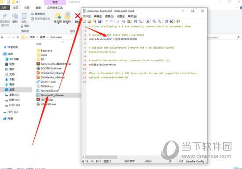Image resolution: width=242 pixels, height=169 pixels.
Task: Open 帮助 menu in Notepad2
Action: [132, 16]
